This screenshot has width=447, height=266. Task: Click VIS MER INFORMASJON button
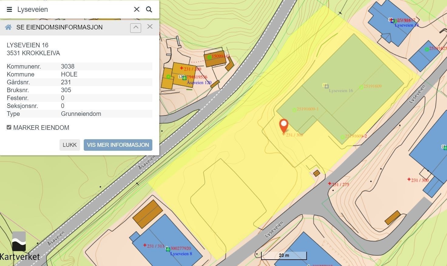click(x=118, y=145)
